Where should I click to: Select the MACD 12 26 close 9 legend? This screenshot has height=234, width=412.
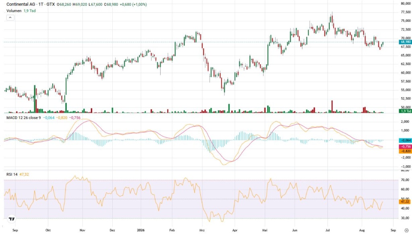24,118
